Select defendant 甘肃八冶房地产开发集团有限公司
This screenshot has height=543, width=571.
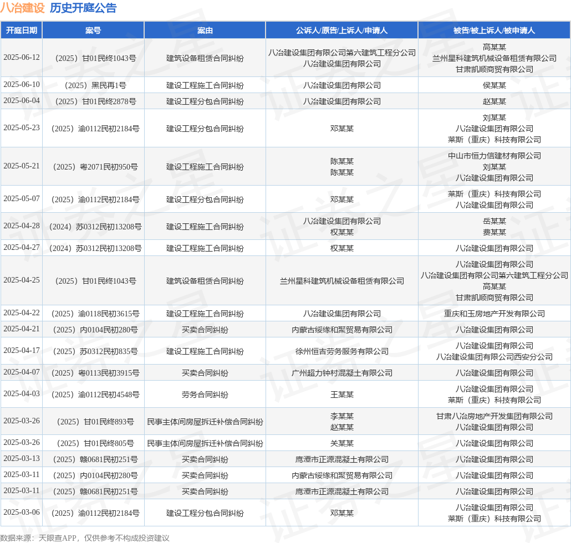pyautogui.click(x=494, y=416)
